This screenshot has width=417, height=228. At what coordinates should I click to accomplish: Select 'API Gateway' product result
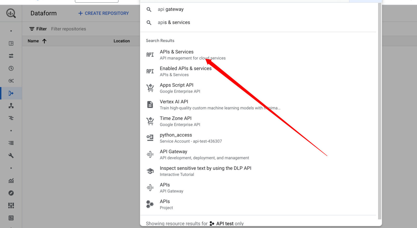pyautogui.click(x=173, y=152)
